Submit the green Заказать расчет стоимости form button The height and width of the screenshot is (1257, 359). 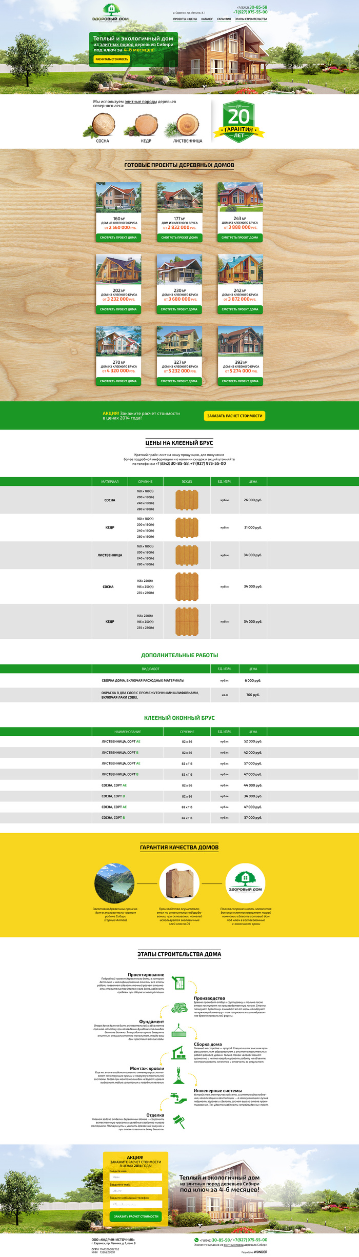click(136, 1216)
